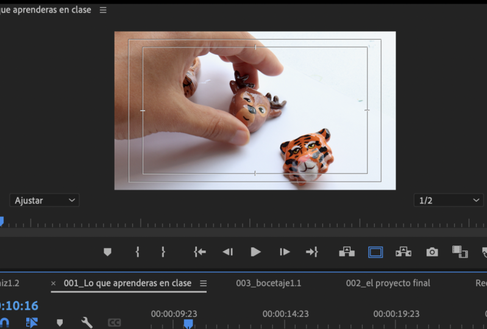Open Comparison View button
Screen dimensions: 487x329
click(460, 252)
